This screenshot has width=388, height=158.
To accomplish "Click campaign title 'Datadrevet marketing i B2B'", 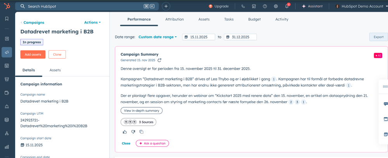I will [x=57, y=32].
